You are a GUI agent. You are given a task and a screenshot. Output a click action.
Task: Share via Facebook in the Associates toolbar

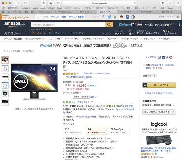click(103, 17)
